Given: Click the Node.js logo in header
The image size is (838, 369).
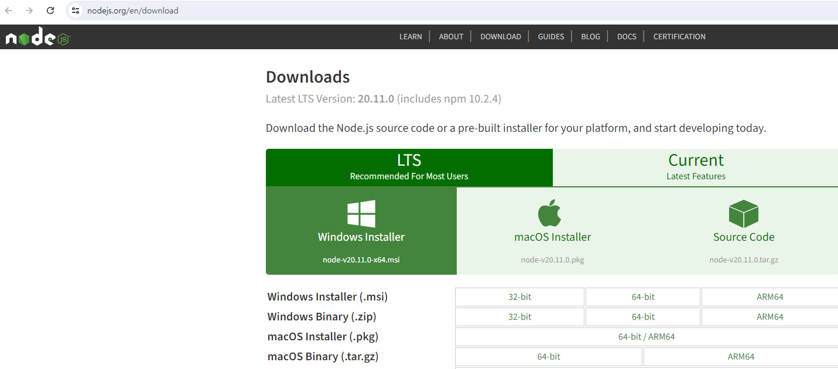Looking at the screenshot, I should tap(38, 37).
